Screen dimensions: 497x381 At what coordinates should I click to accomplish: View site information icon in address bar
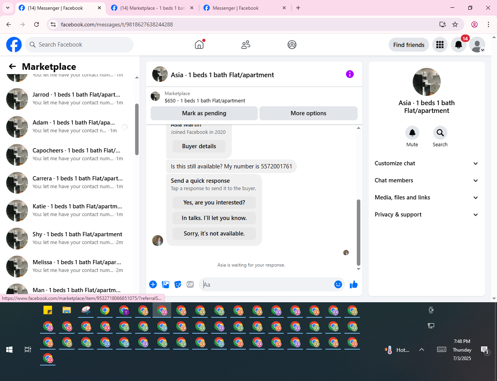(x=53, y=24)
